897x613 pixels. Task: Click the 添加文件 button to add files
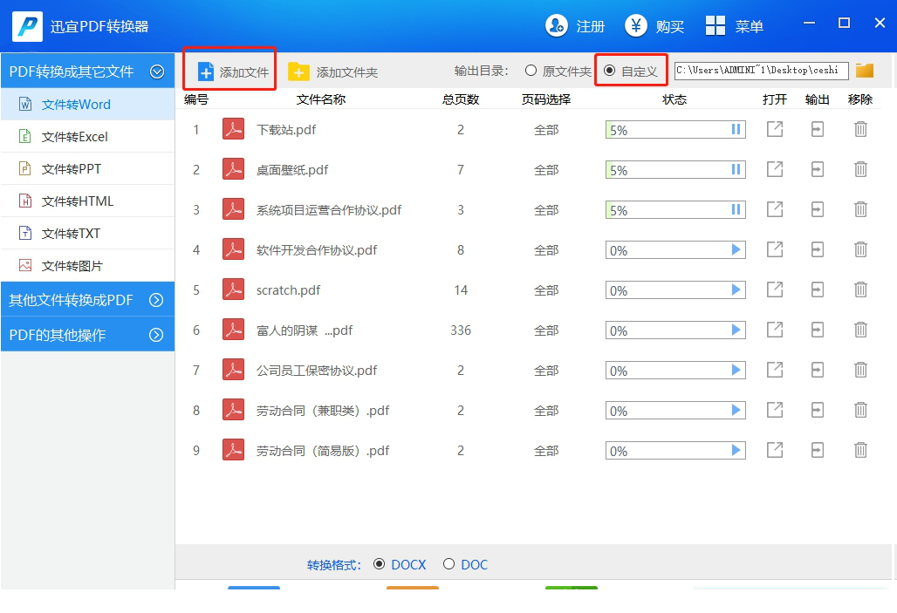229,69
